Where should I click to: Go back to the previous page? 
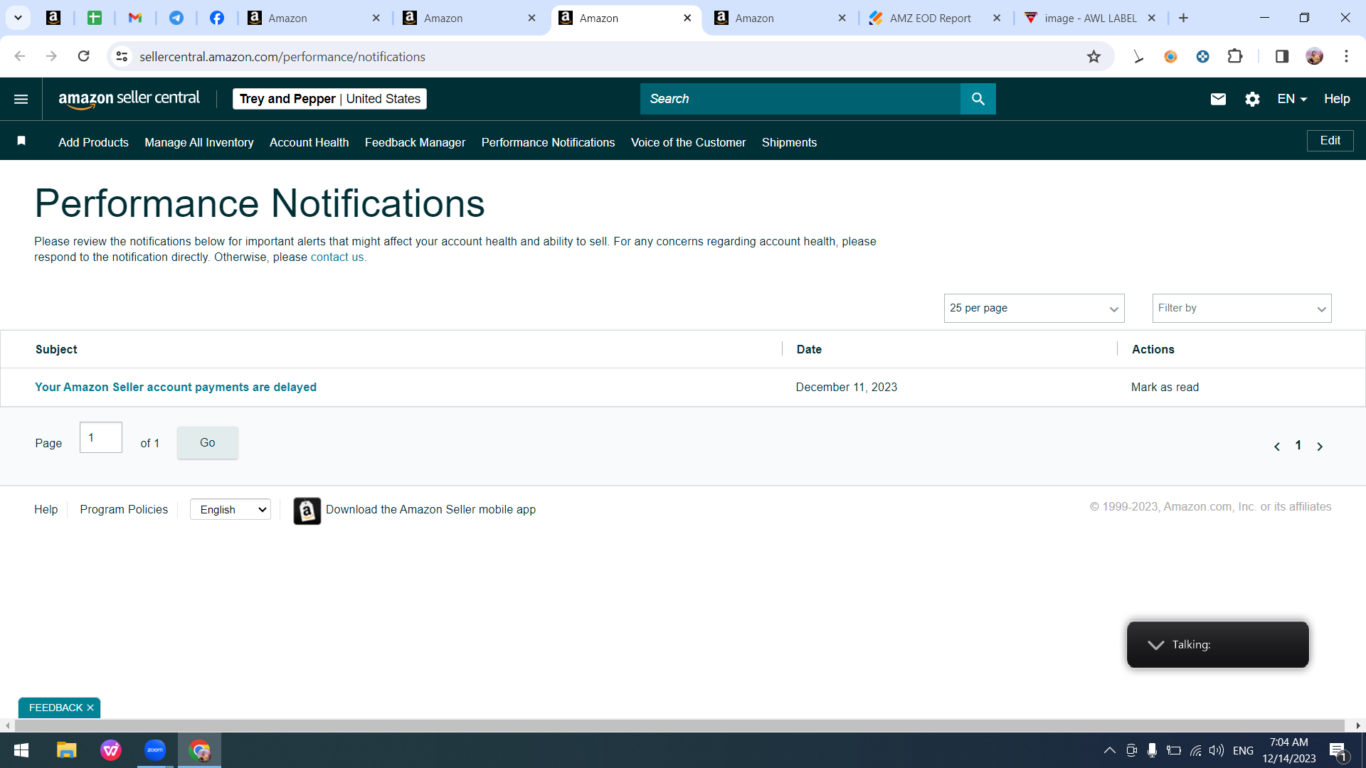tap(20, 56)
